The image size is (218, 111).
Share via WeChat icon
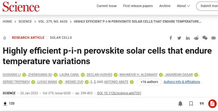(205, 38)
